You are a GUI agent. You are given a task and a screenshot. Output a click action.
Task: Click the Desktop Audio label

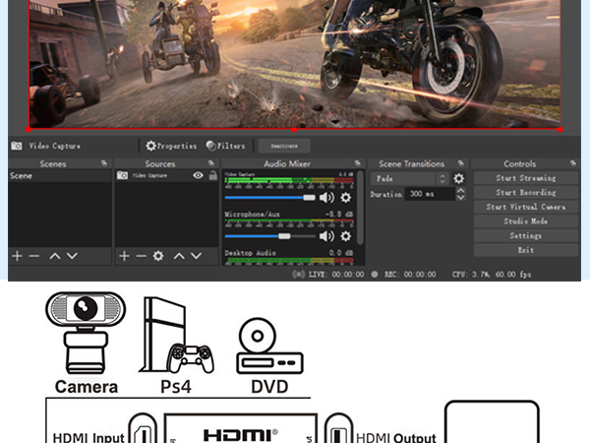(250, 253)
